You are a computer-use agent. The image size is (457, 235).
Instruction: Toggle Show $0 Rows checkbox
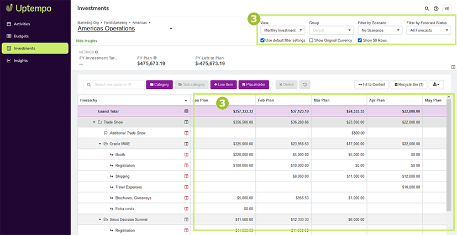[360, 40]
